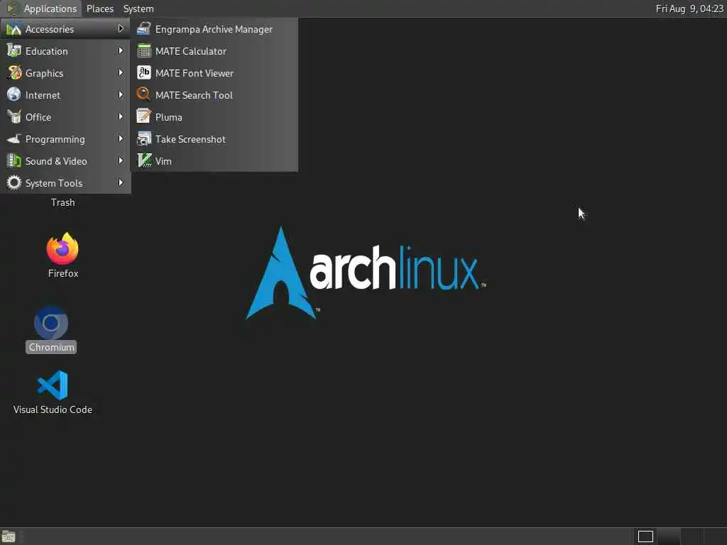Click the Accessories submenu arrow
Screen dimensions: 727x545
tap(121, 28)
